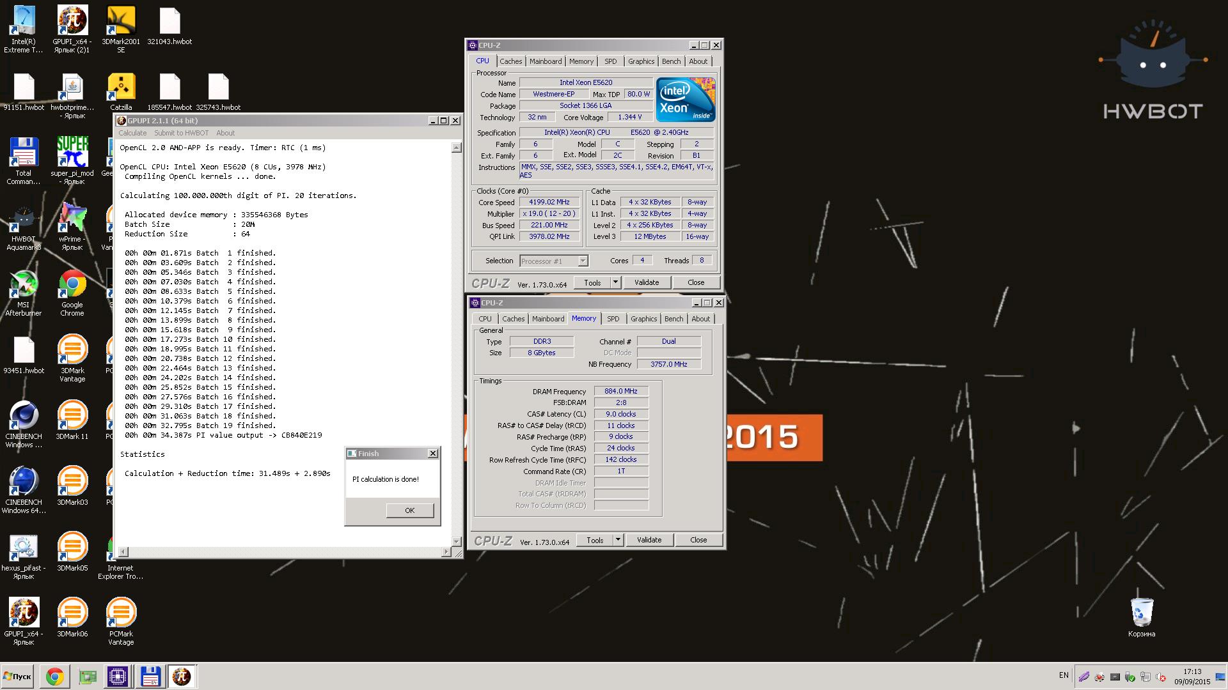
Task: Open the CPU-Z taskbar button
Action: (118, 677)
